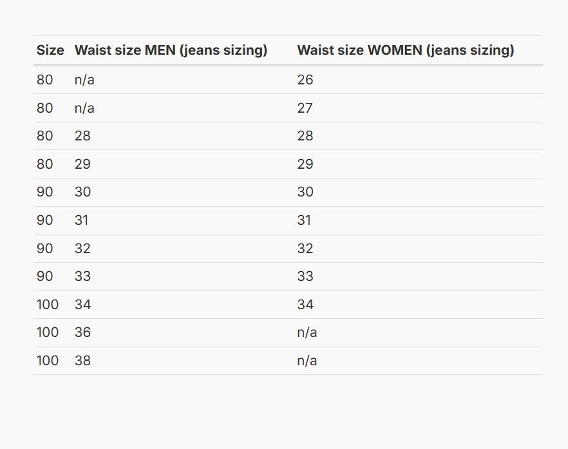
Task: Click women's n/a in last row
Action: pos(307,361)
